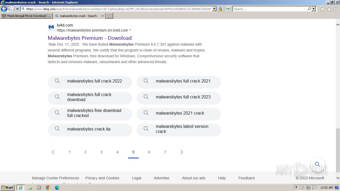This screenshot has height=191, width=340.
Task: Switch to Manik Bengali Movie Download tab
Action: [27, 16]
